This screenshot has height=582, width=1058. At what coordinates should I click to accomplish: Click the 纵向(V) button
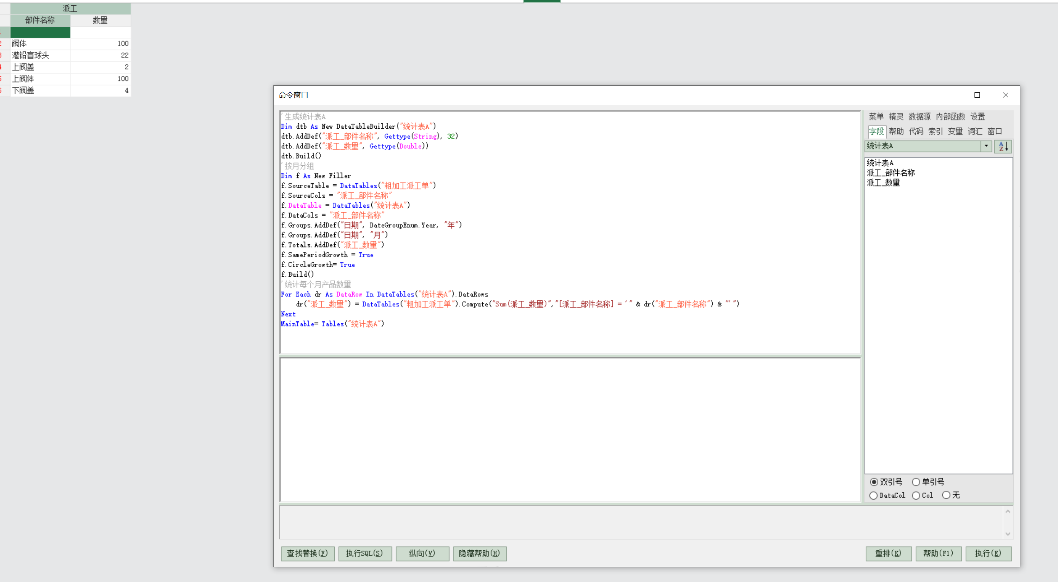(422, 554)
